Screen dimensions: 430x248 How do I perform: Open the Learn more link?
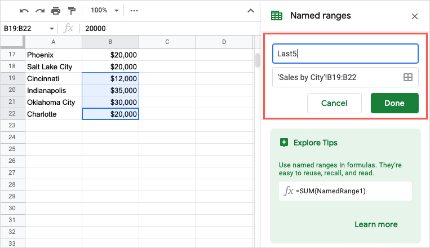coord(376,224)
